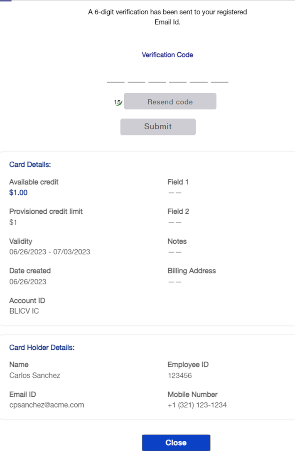Viewport: 295px width, 452px height.
Task: Click the Employee ID value 123456
Action: point(179,375)
